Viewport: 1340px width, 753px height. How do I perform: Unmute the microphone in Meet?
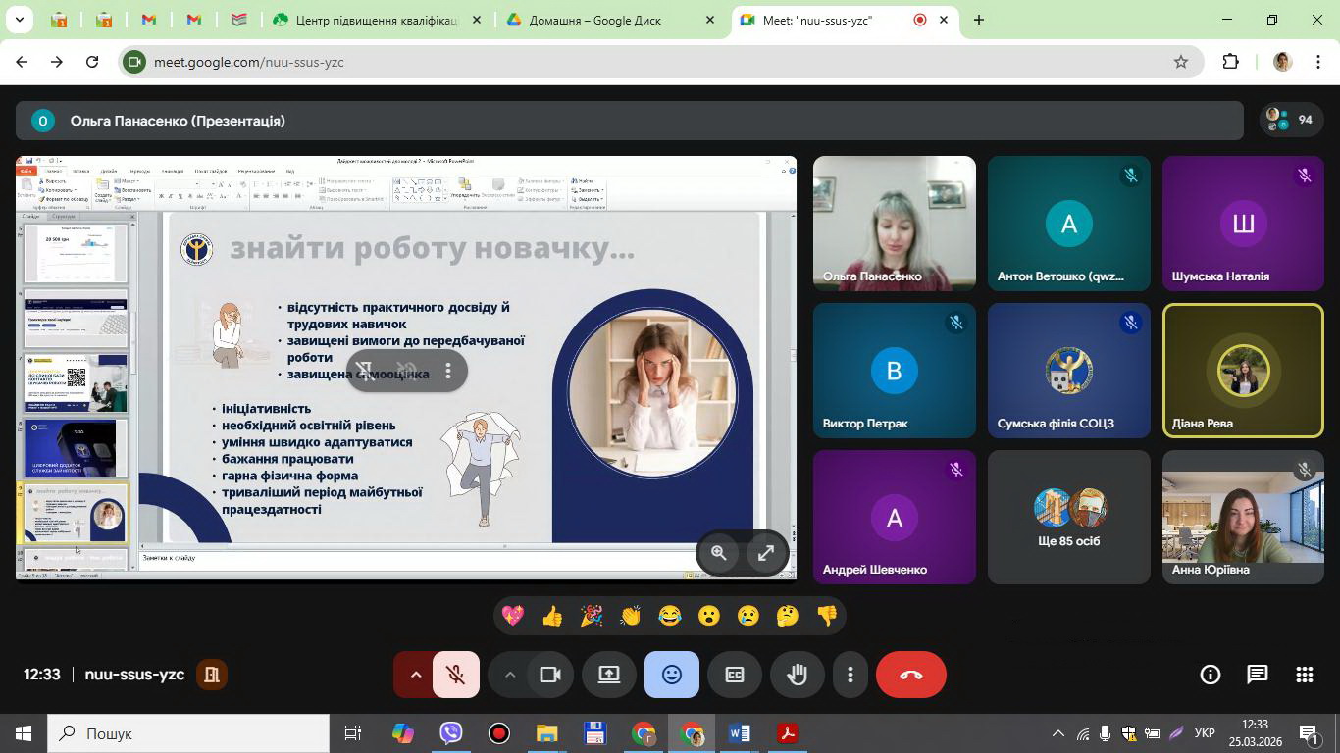tap(455, 675)
